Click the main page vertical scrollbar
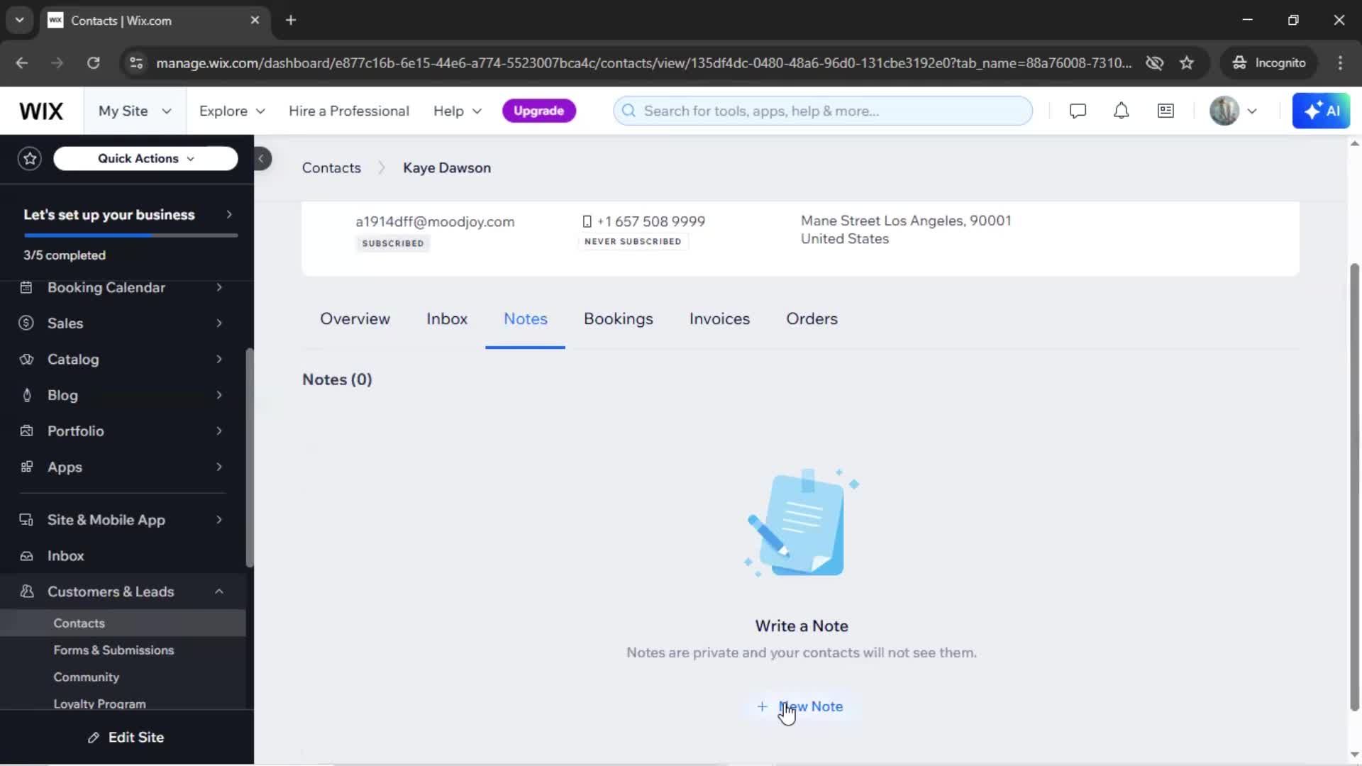This screenshot has height=766, width=1362. click(x=1354, y=487)
